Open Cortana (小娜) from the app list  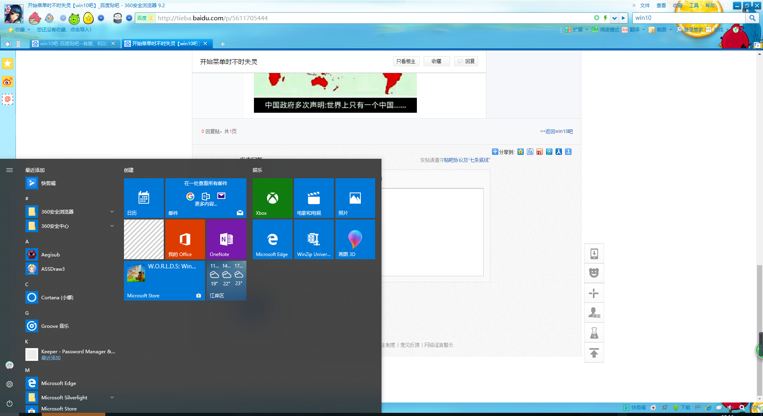coord(70,298)
